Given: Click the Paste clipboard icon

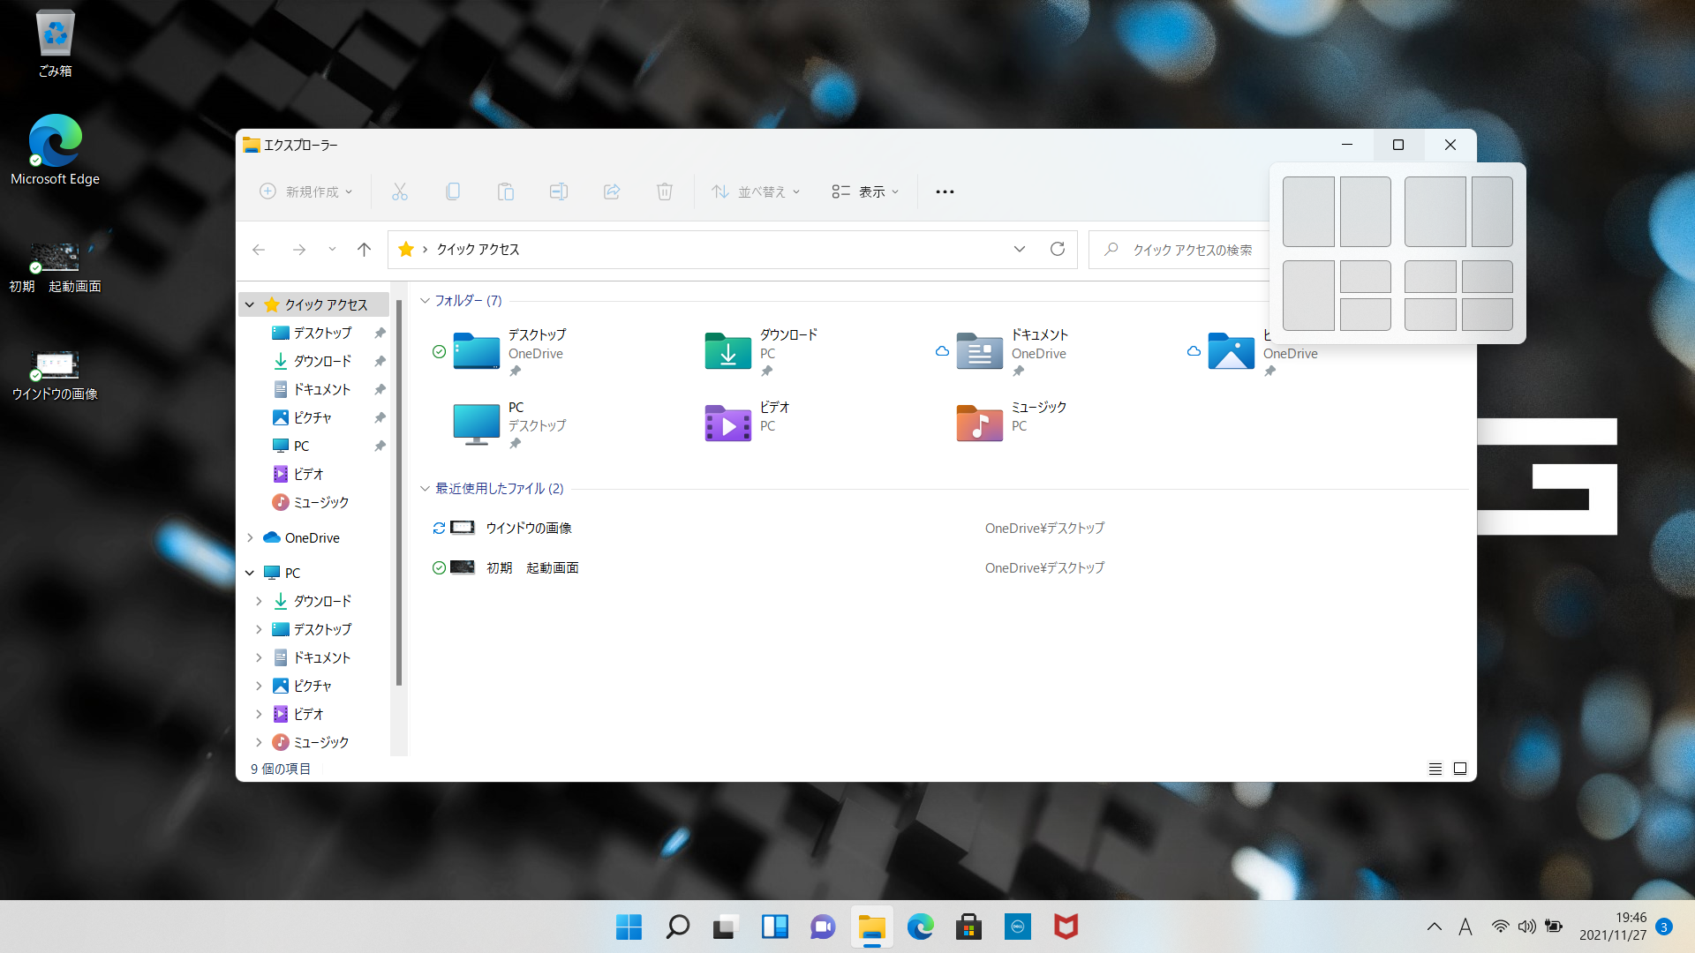Looking at the screenshot, I should [506, 191].
